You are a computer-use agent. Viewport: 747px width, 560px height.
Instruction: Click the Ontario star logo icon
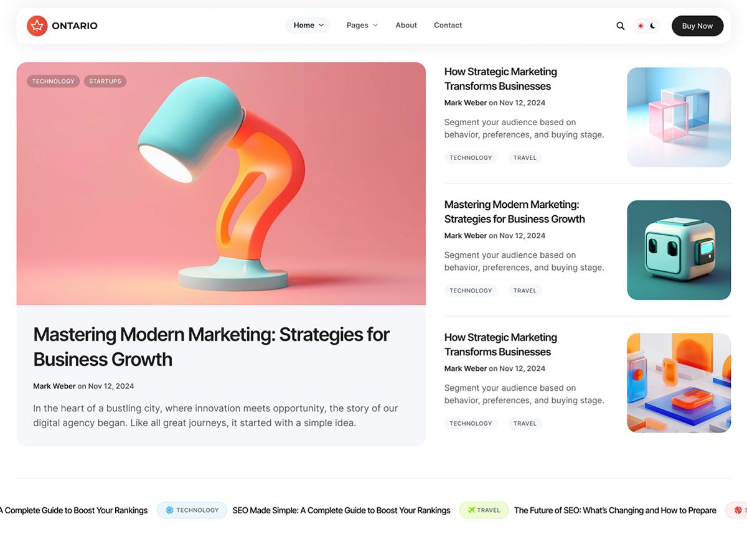coord(37,26)
